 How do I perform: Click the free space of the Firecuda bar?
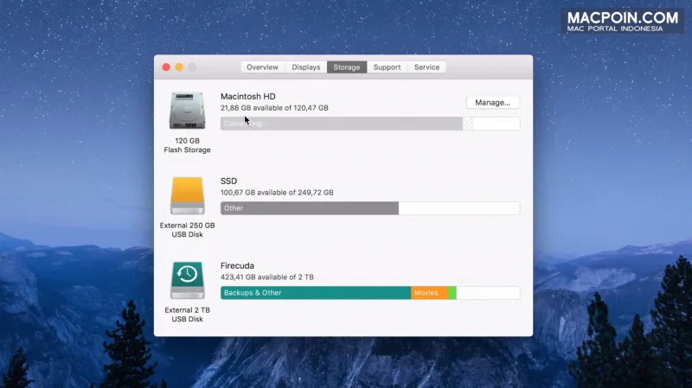(488, 293)
